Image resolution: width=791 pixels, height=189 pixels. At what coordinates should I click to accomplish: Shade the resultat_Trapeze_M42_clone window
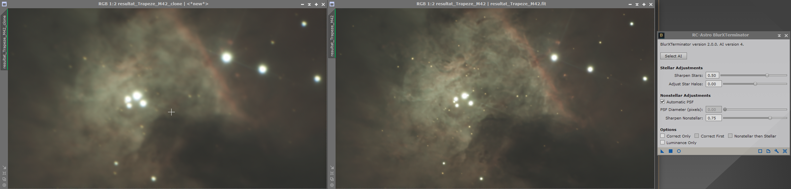309,4
